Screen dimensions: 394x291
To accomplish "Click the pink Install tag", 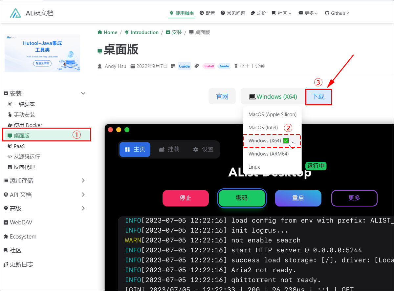I will 209,66.
